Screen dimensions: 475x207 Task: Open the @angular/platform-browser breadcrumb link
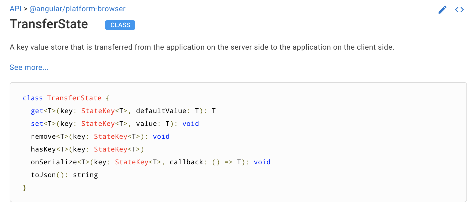click(x=77, y=9)
